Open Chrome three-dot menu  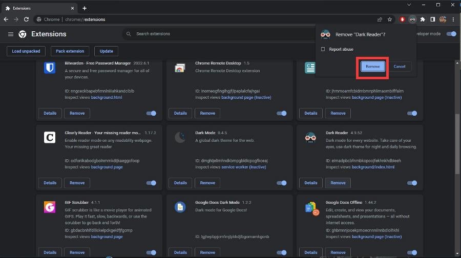coord(453,19)
